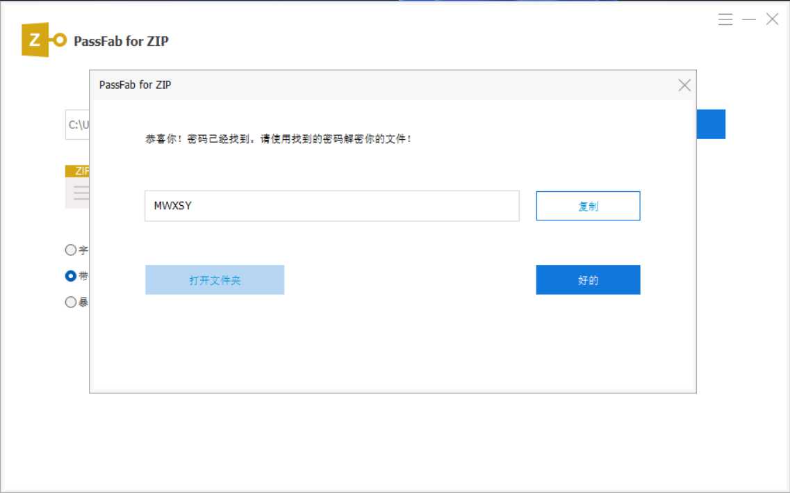Select the selected middle radio option

(x=71, y=276)
